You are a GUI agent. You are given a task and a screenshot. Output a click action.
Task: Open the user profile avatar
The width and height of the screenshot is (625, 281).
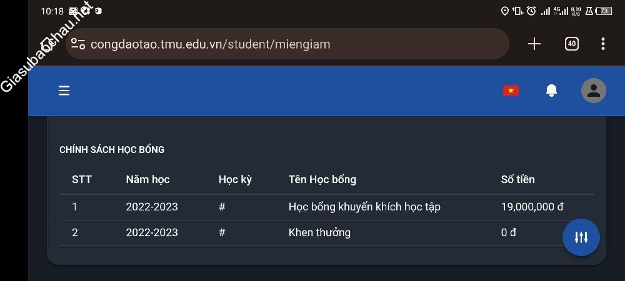[593, 91]
